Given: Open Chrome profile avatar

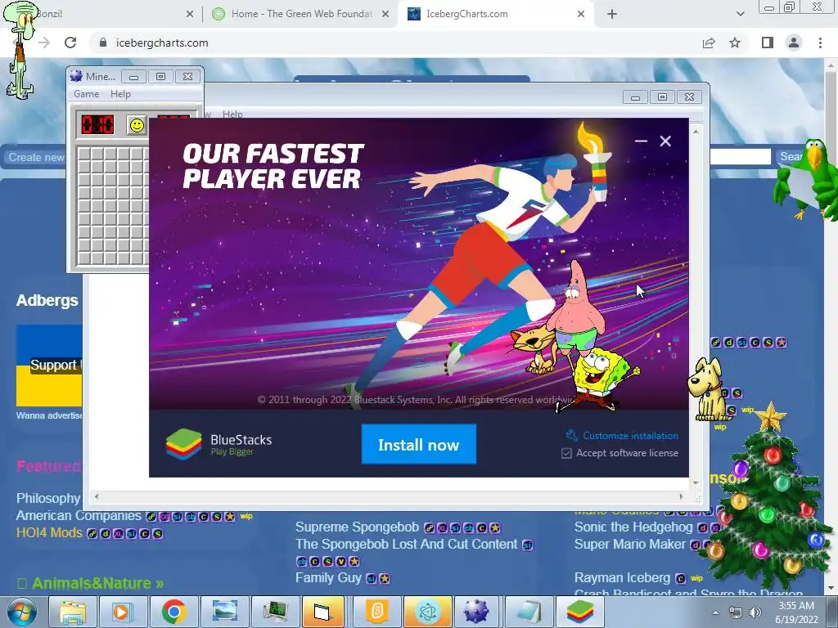Looking at the screenshot, I should 794,43.
